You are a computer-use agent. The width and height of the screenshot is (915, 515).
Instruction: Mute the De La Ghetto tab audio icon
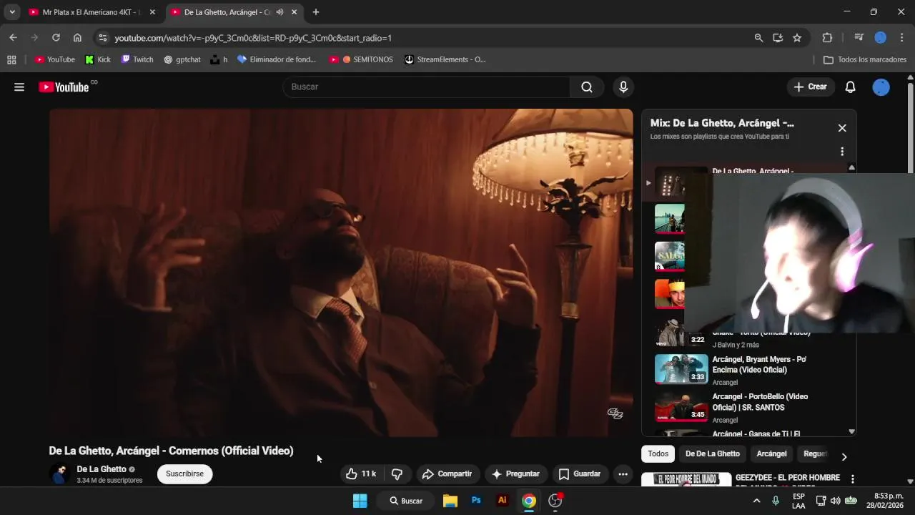(x=280, y=12)
